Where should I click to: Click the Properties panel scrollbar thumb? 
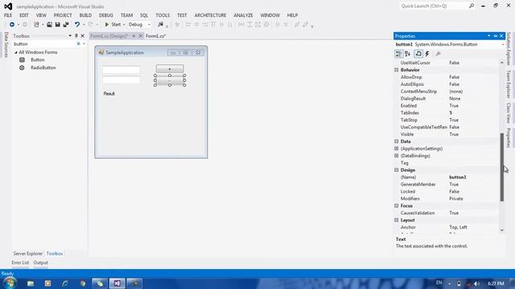coord(502,167)
